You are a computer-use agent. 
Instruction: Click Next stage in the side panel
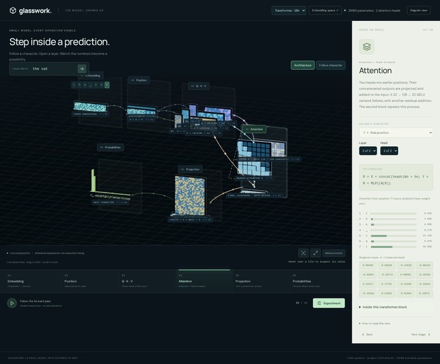[x=421, y=335]
